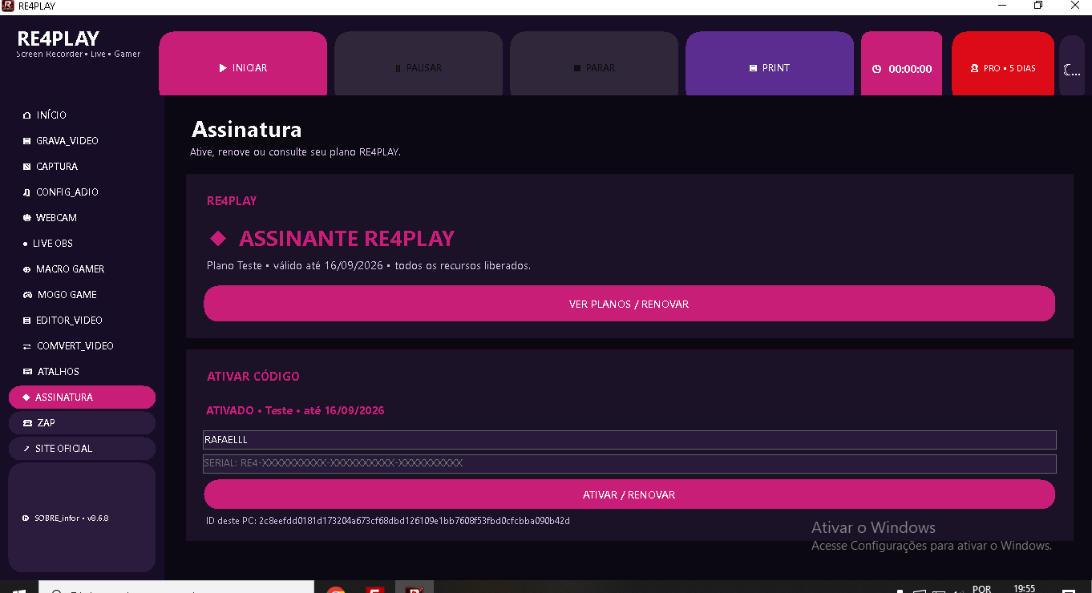The width and height of the screenshot is (1092, 593).
Task: Select CAPTURA in the sidebar
Action: pos(82,167)
